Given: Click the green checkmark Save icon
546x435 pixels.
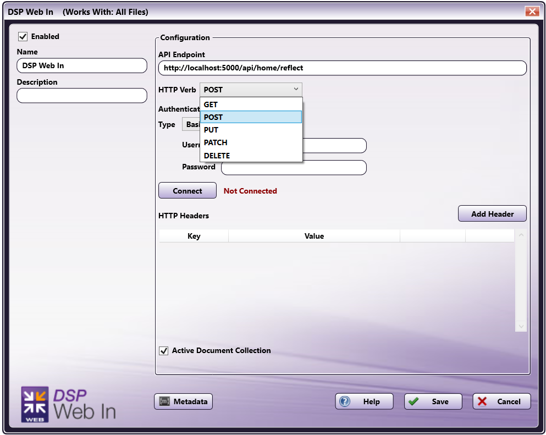Looking at the screenshot, I should (413, 401).
